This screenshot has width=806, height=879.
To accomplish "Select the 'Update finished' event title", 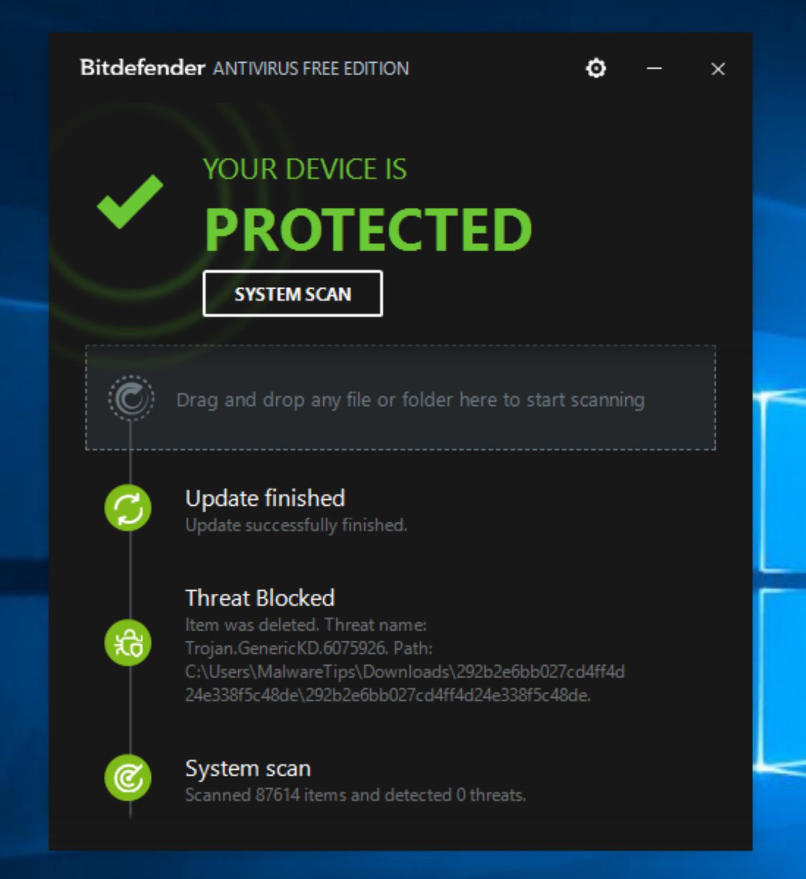I will [x=265, y=498].
